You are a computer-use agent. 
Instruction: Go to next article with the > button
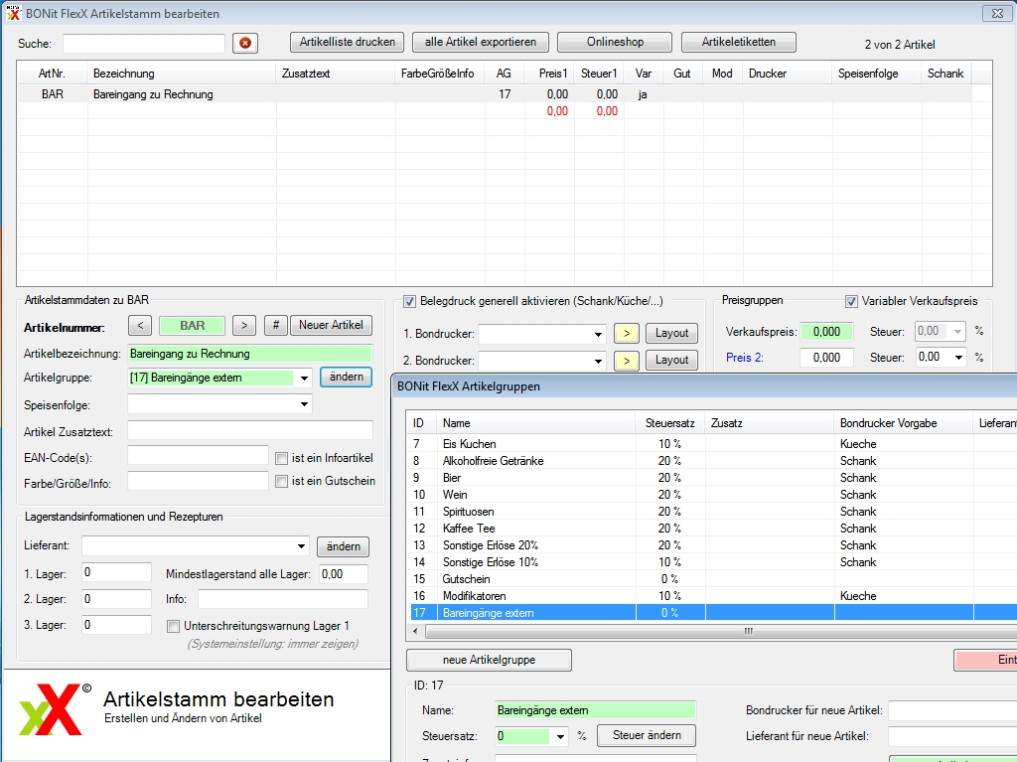[x=244, y=325]
